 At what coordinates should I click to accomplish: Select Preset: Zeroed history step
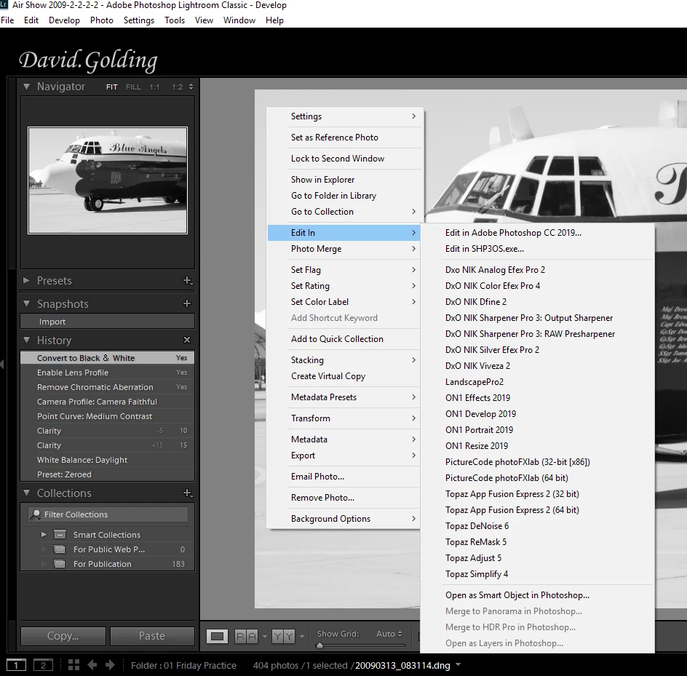(108, 474)
